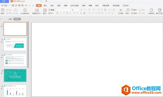Click the Print icon in quick access toolbar
Viewport: 163px width, 97px height.
point(19,5)
